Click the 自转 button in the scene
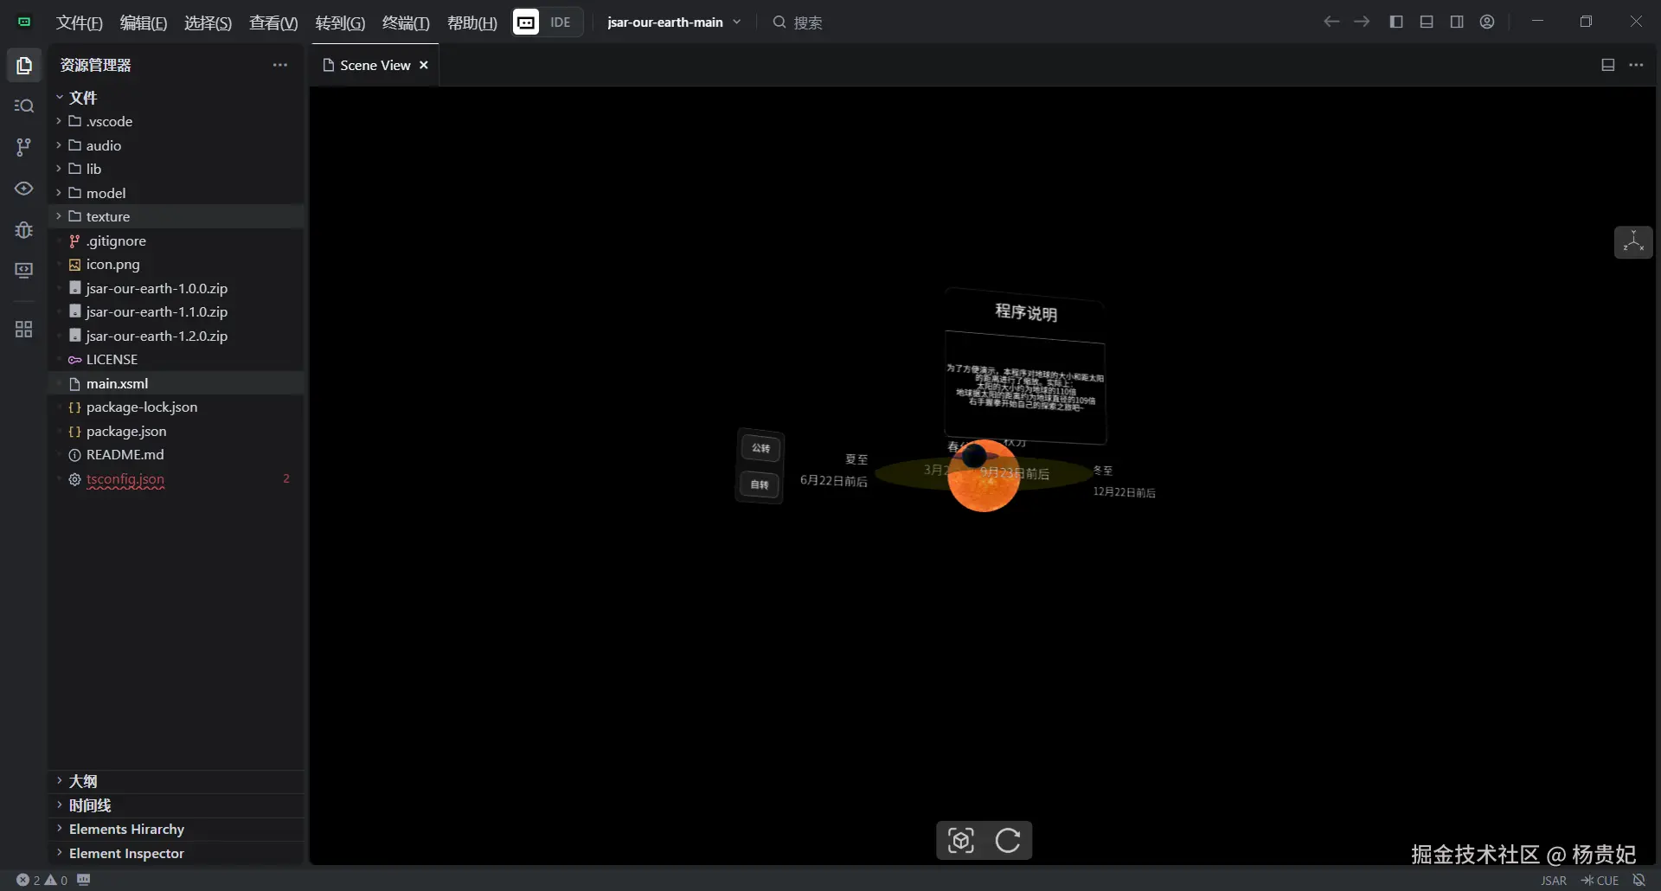 [x=760, y=484]
